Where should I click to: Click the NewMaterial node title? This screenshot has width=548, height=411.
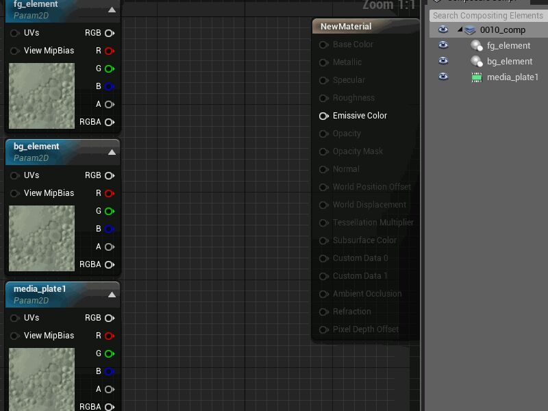pyautogui.click(x=346, y=27)
